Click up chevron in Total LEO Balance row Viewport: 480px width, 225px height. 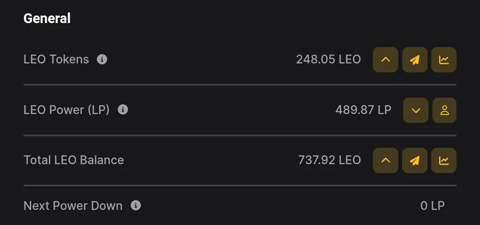385,161
